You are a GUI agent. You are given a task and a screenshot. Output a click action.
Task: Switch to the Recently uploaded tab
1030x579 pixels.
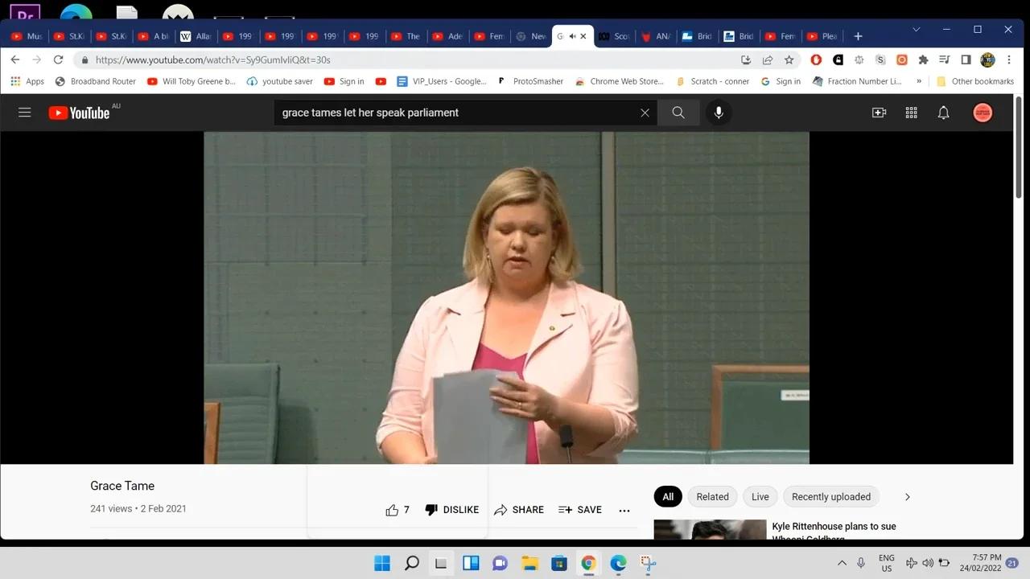[830, 496]
